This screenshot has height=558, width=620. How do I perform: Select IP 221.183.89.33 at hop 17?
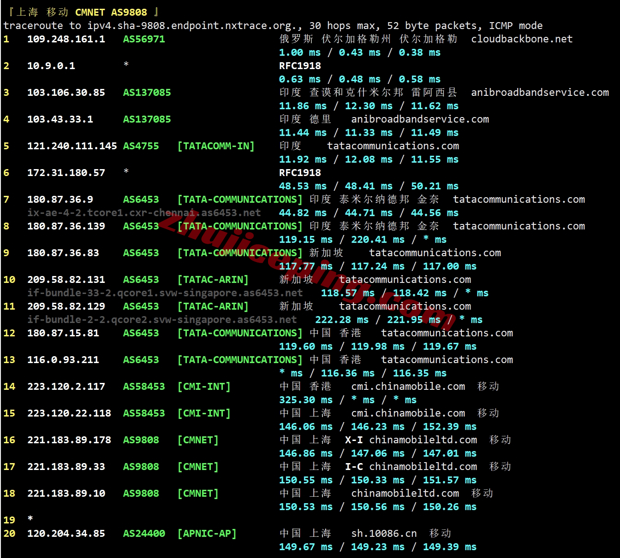click(x=66, y=467)
